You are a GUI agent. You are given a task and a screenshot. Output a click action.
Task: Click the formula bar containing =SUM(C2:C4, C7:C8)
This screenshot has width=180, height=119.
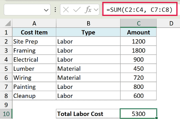point(140,9)
